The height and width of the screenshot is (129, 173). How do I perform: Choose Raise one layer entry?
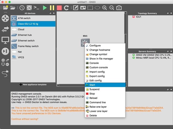point(105,107)
